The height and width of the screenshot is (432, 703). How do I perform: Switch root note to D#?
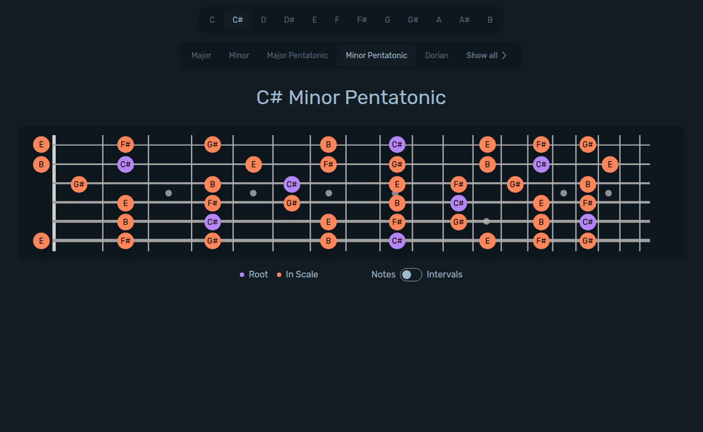[x=289, y=20]
